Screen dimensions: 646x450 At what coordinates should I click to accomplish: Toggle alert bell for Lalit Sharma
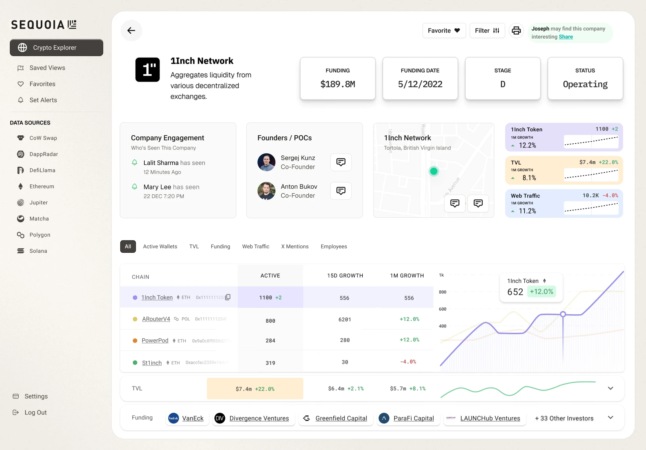click(x=135, y=162)
